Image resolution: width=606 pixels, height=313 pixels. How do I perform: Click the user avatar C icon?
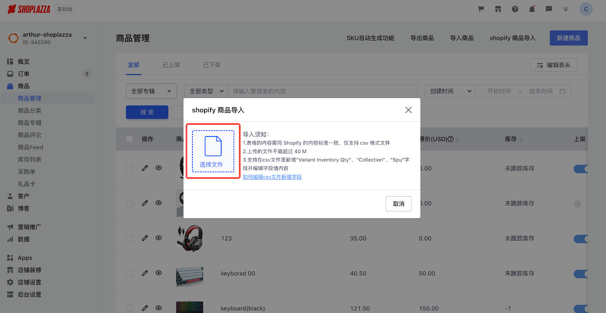click(586, 9)
